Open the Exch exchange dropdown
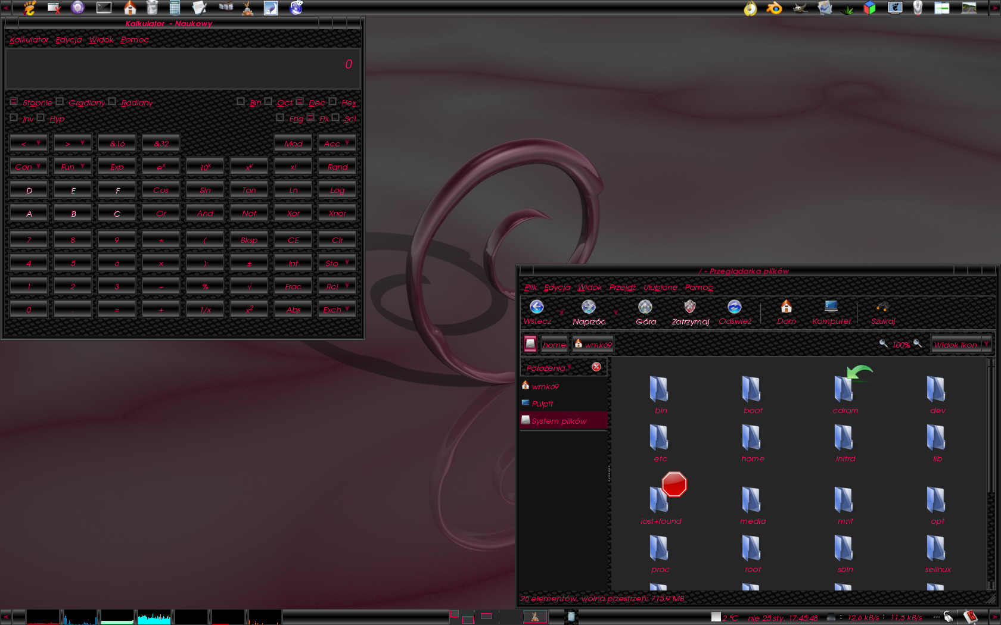The image size is (1001, 625). click(x=337, y=310)
